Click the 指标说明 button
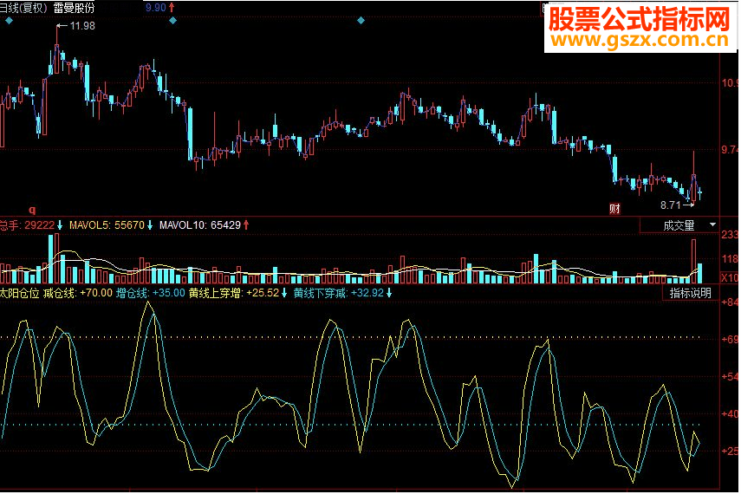Screen dimensions: 741x494 pos(691,293)
